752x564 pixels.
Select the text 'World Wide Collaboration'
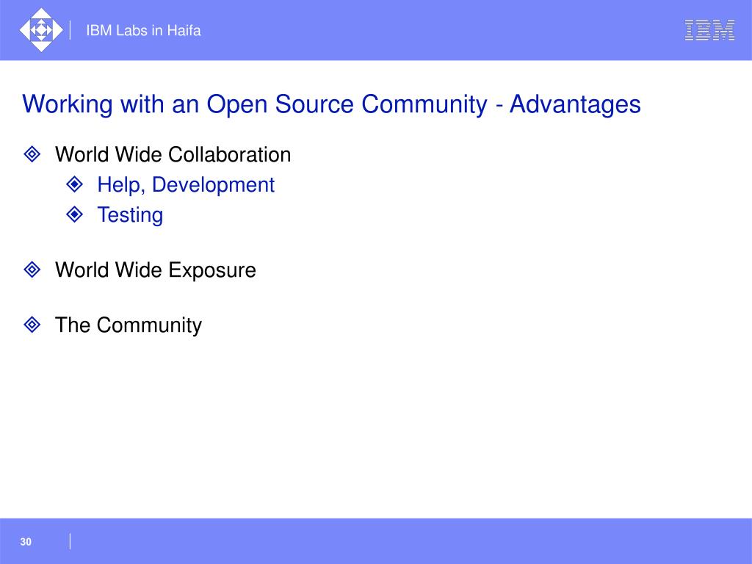[x=173, y=155]
